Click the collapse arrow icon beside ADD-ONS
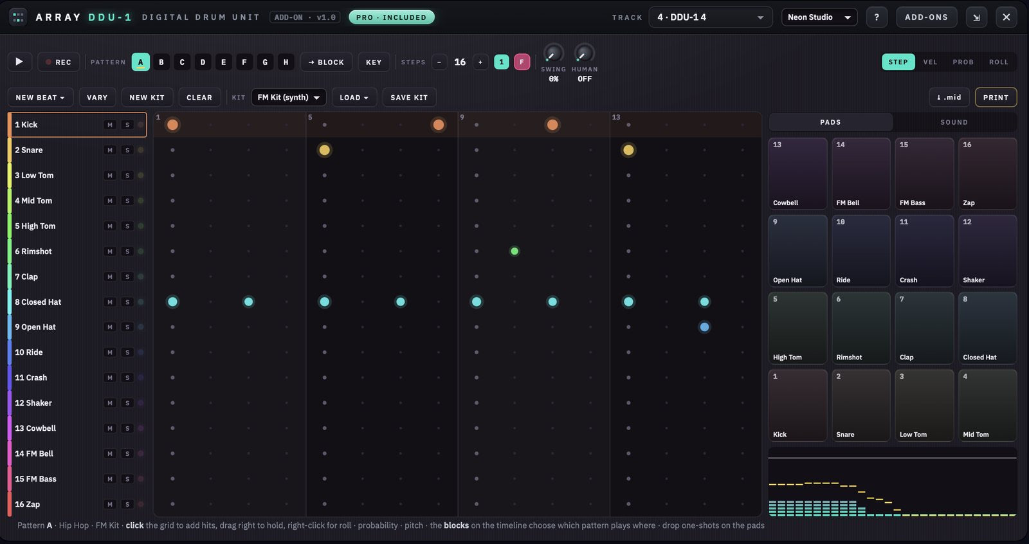 click(976, 17)
